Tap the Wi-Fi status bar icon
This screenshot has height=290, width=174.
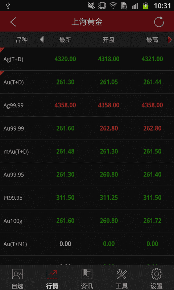point(113,6)
